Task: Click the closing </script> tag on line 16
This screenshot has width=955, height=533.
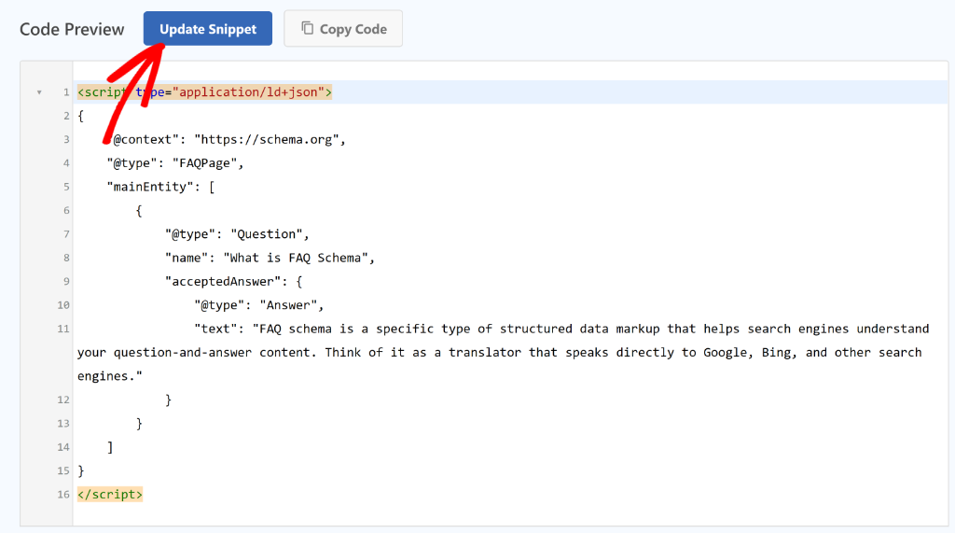Action: coord(110,495)
